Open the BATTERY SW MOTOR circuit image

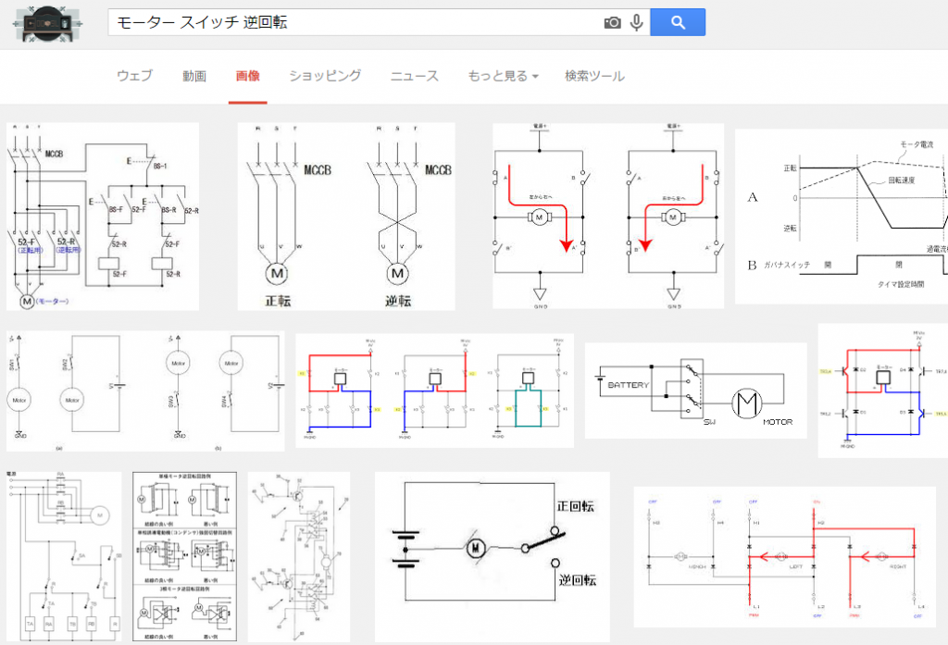click(x=695, y=391)
